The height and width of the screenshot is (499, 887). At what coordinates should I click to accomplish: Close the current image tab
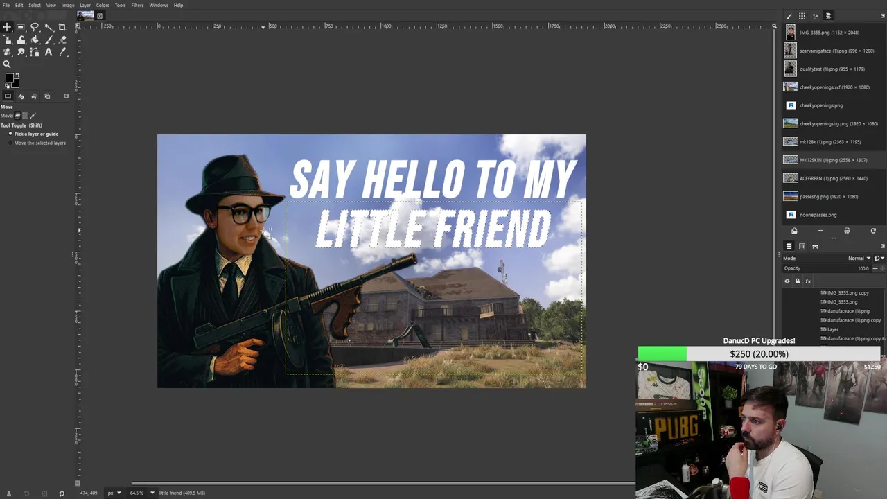point(100,15)
